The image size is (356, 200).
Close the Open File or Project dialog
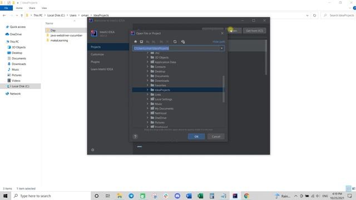[x=222, y=33]
